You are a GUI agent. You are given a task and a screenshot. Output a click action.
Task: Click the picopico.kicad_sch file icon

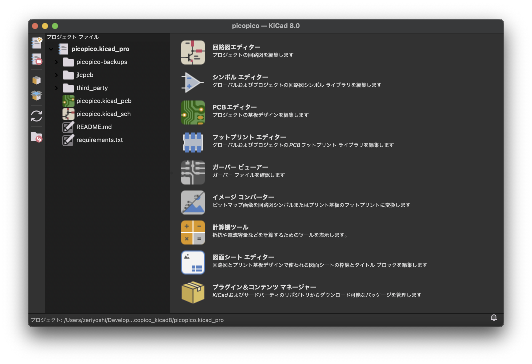[68, 114]
